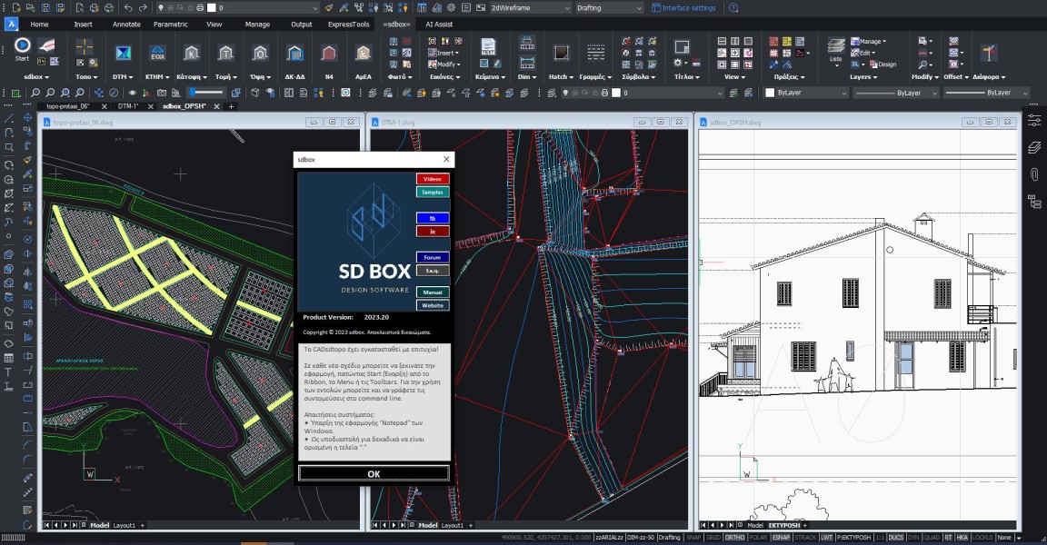Click the ΑμΕΑ accessibility icon
This screenshot has width=1047, height=545.
coord(364,54)
